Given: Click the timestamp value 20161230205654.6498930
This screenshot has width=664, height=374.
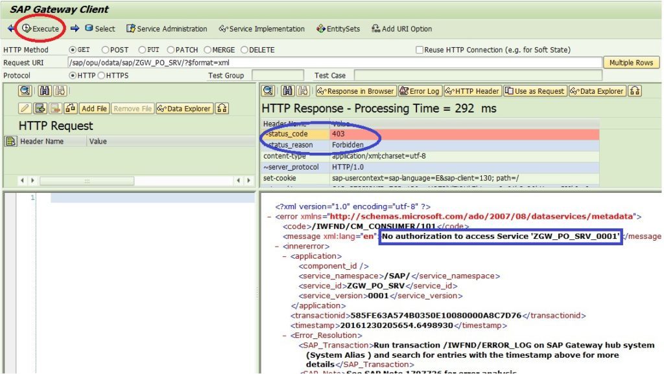Looking at the screenshot, I should pyautogui.click(x=397, y=325).
